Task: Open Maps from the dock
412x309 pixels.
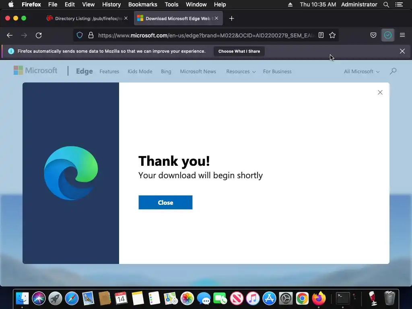Action: (171, 299)
